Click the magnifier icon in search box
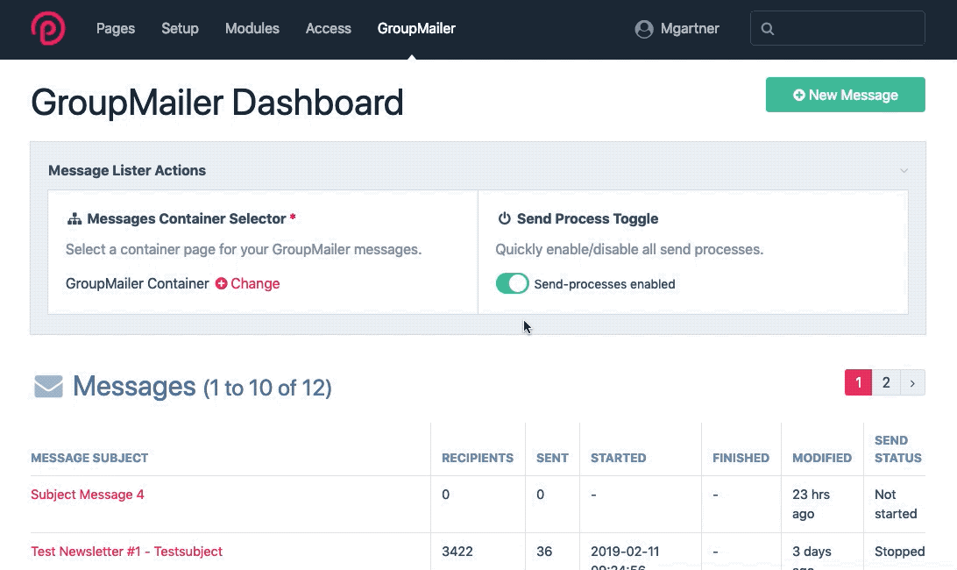This screenshot has width=957, height=570. 768,29
